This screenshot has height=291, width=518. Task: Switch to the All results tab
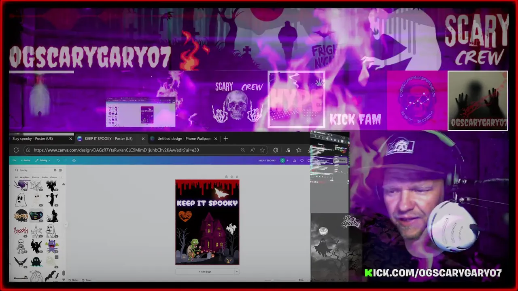tap(16, 177)
